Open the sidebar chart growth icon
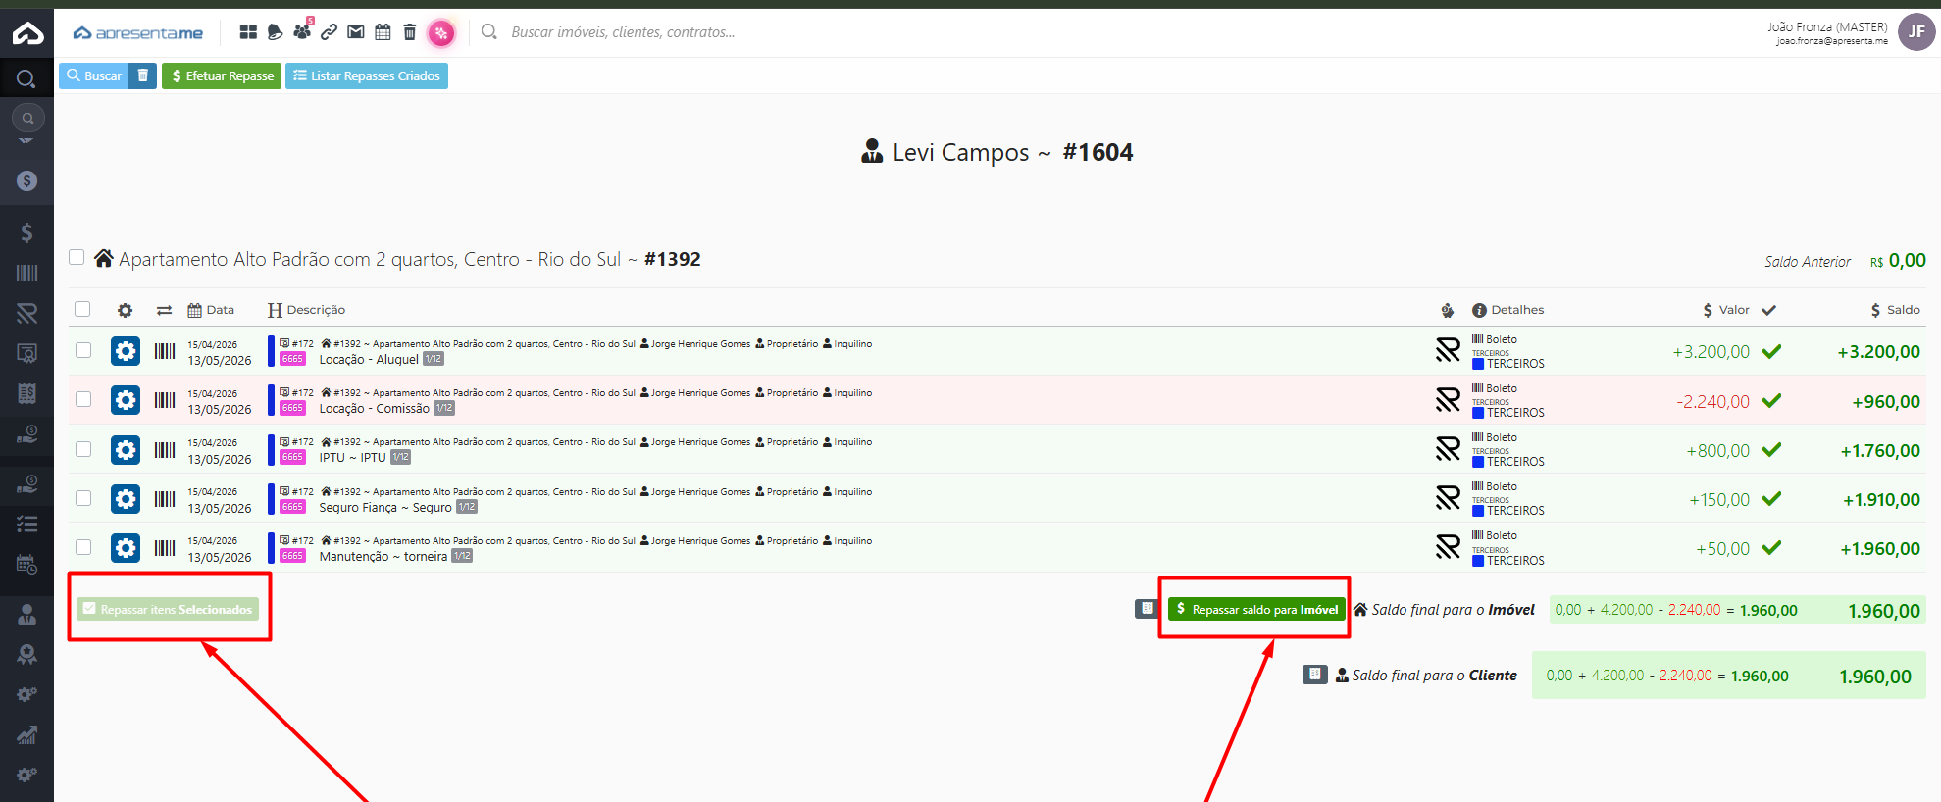 coord(26,734)
